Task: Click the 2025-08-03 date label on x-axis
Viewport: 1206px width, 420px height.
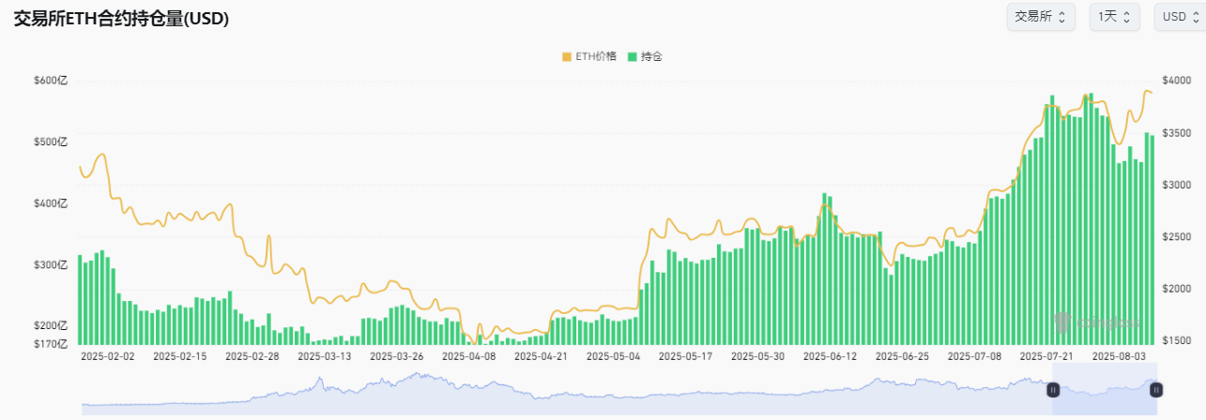Action: [x=1120, y=356]
